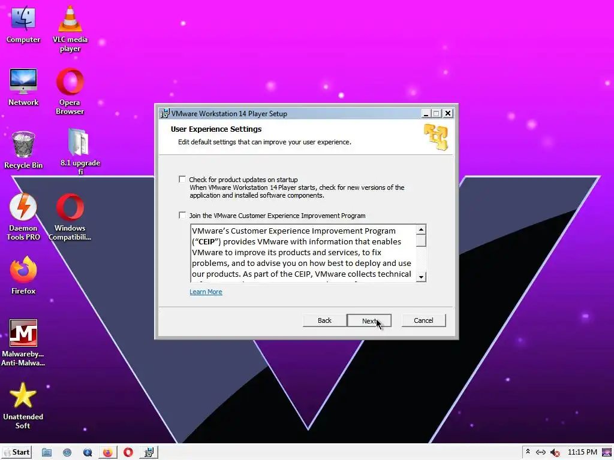Launch Daemon Tools PRO desktop icon
Image resolution: width=614 pixels, height=460 pixels.
[23, 217]
